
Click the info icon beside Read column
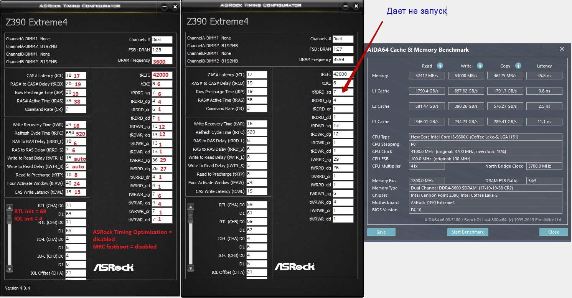coord(440,66)
